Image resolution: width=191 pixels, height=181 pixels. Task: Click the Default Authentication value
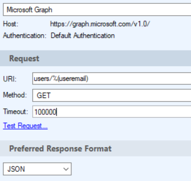point(83,35)
